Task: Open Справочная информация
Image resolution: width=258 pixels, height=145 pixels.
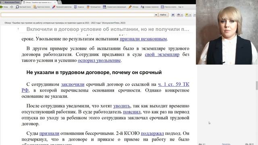Action: tap(114, 7)
